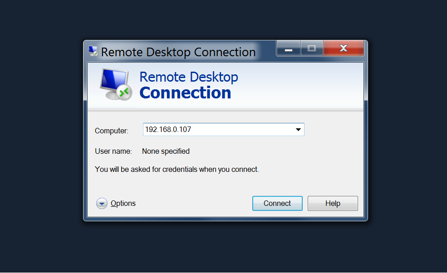This screenshot has width=447, height=273.
Task: Click the Options text label
Action: tap(123, 204)
